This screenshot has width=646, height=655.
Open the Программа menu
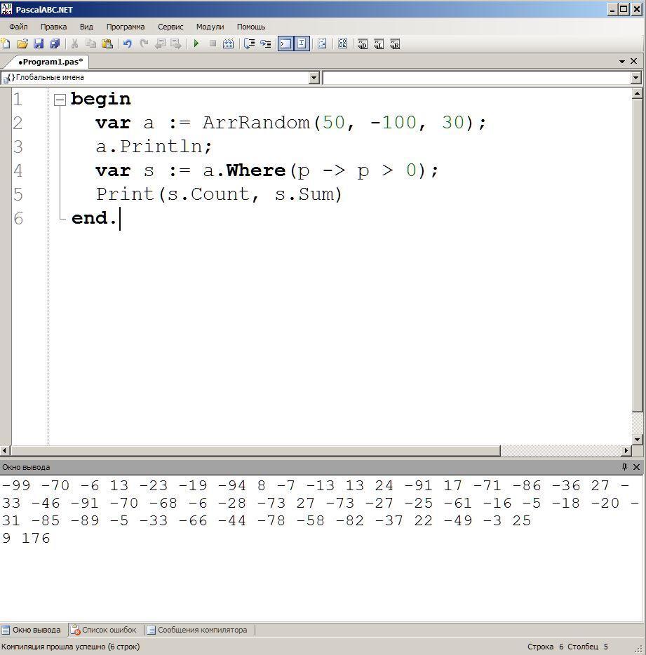[126, 27]
